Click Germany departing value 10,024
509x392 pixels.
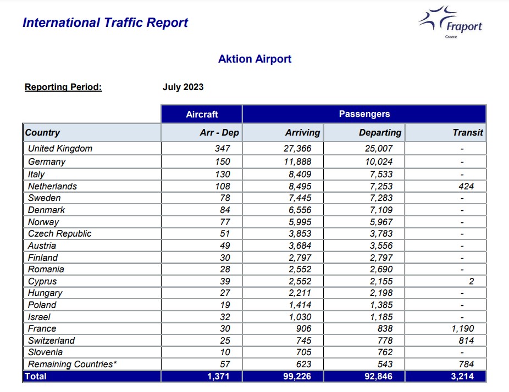click(379, 161)
